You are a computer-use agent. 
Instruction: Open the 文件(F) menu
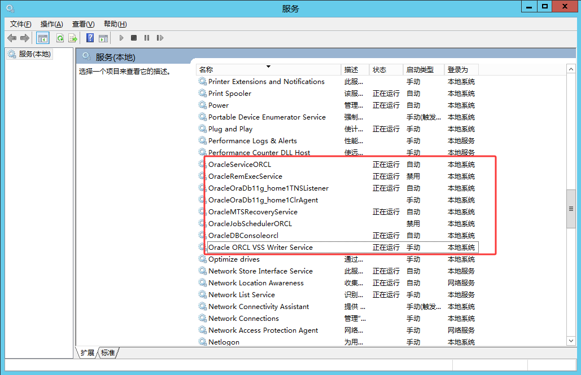point(20,24)
